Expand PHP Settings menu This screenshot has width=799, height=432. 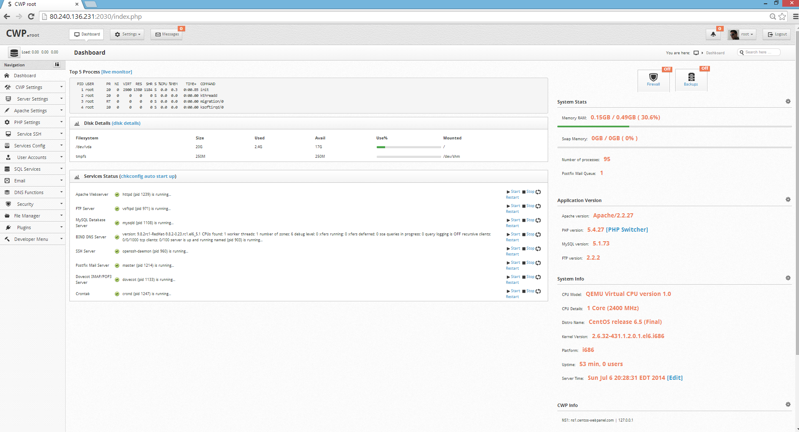pos(33,122)
